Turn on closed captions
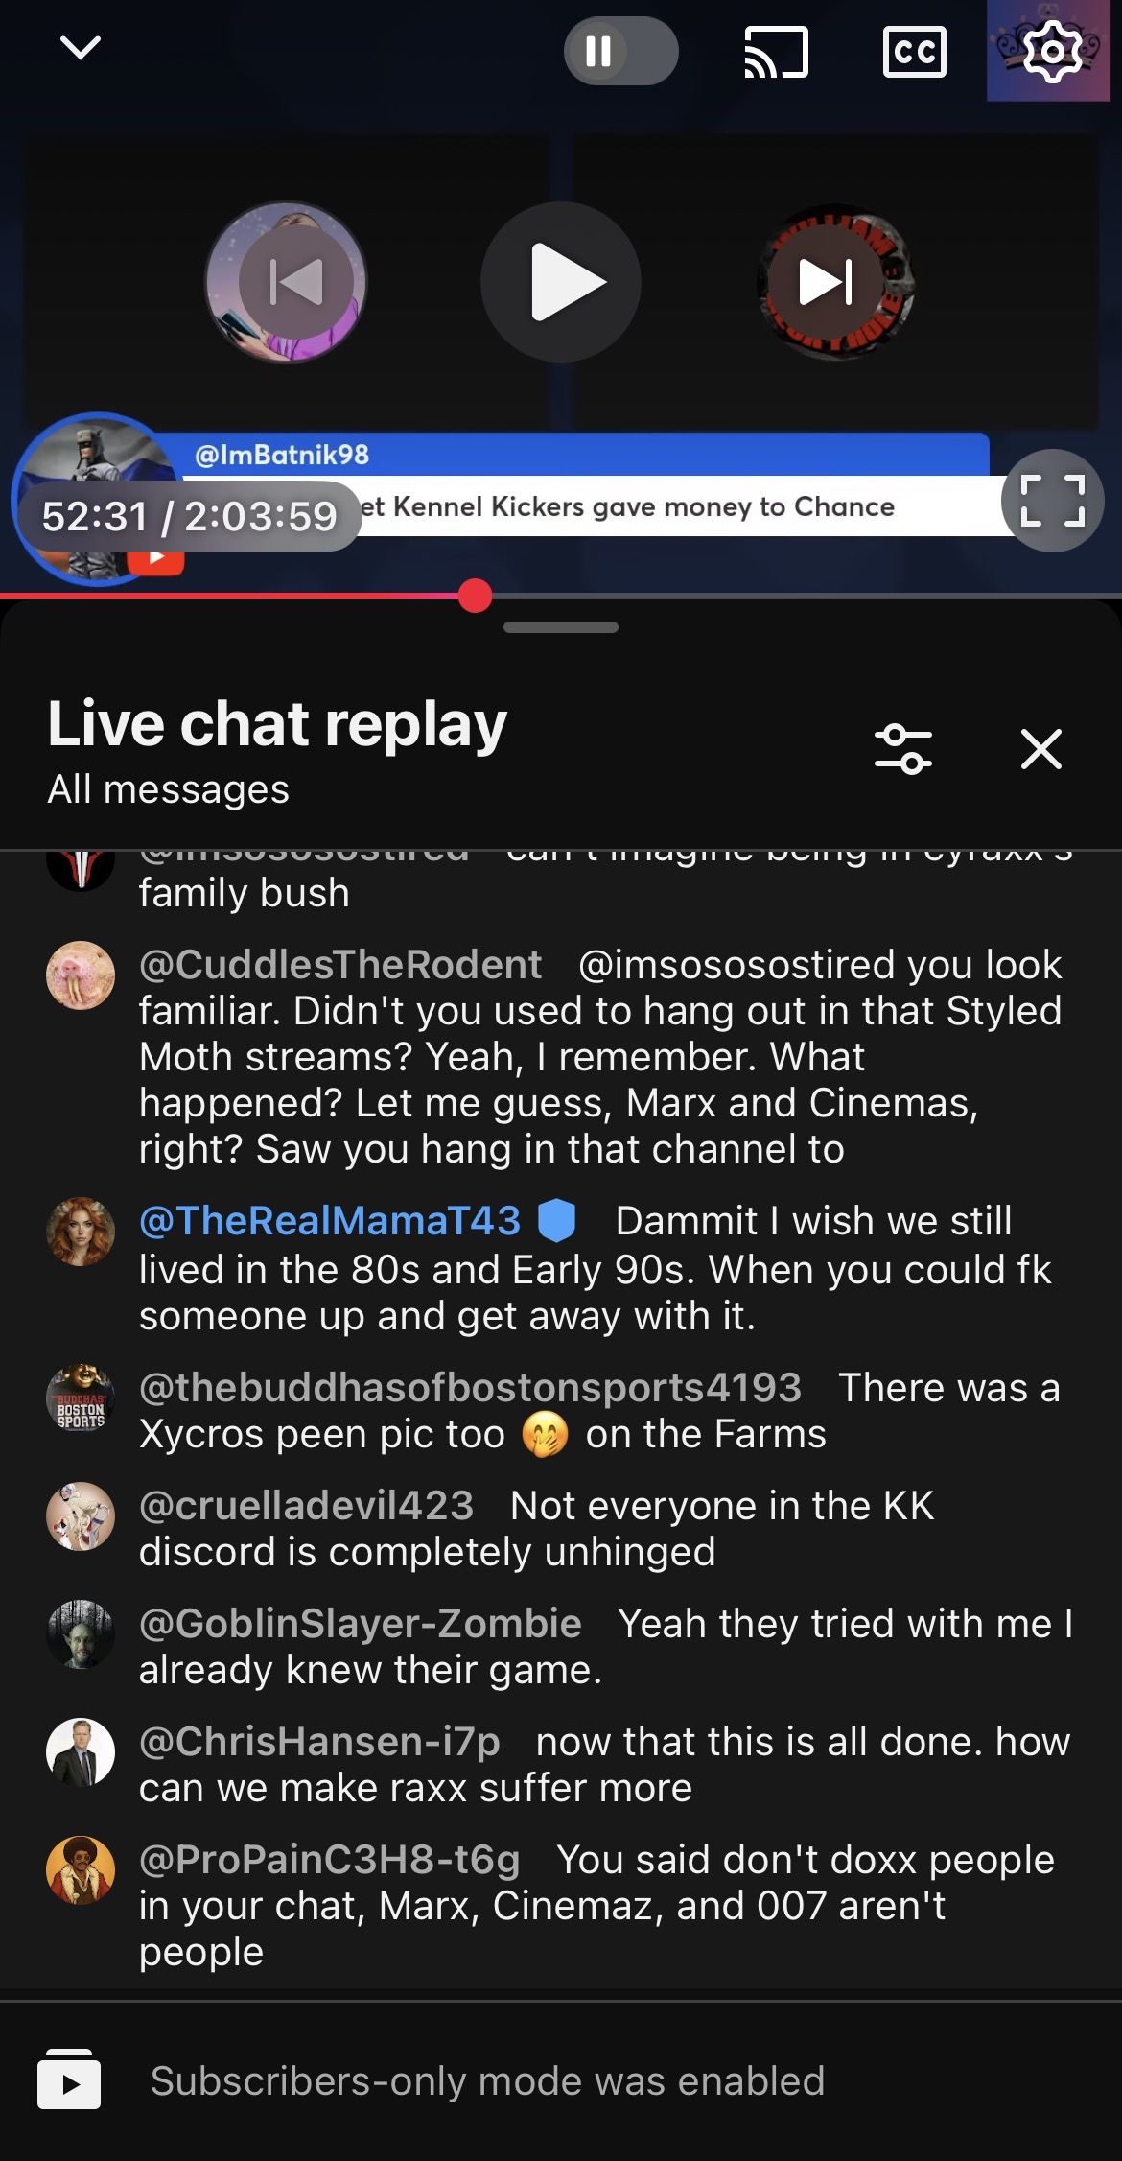Viewport: 1122px width, 2161px height. pyautogui.click(x=914, y=52)
